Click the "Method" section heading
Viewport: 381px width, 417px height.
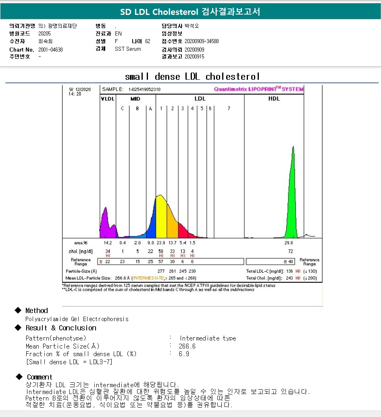click(x=37, y=310)
